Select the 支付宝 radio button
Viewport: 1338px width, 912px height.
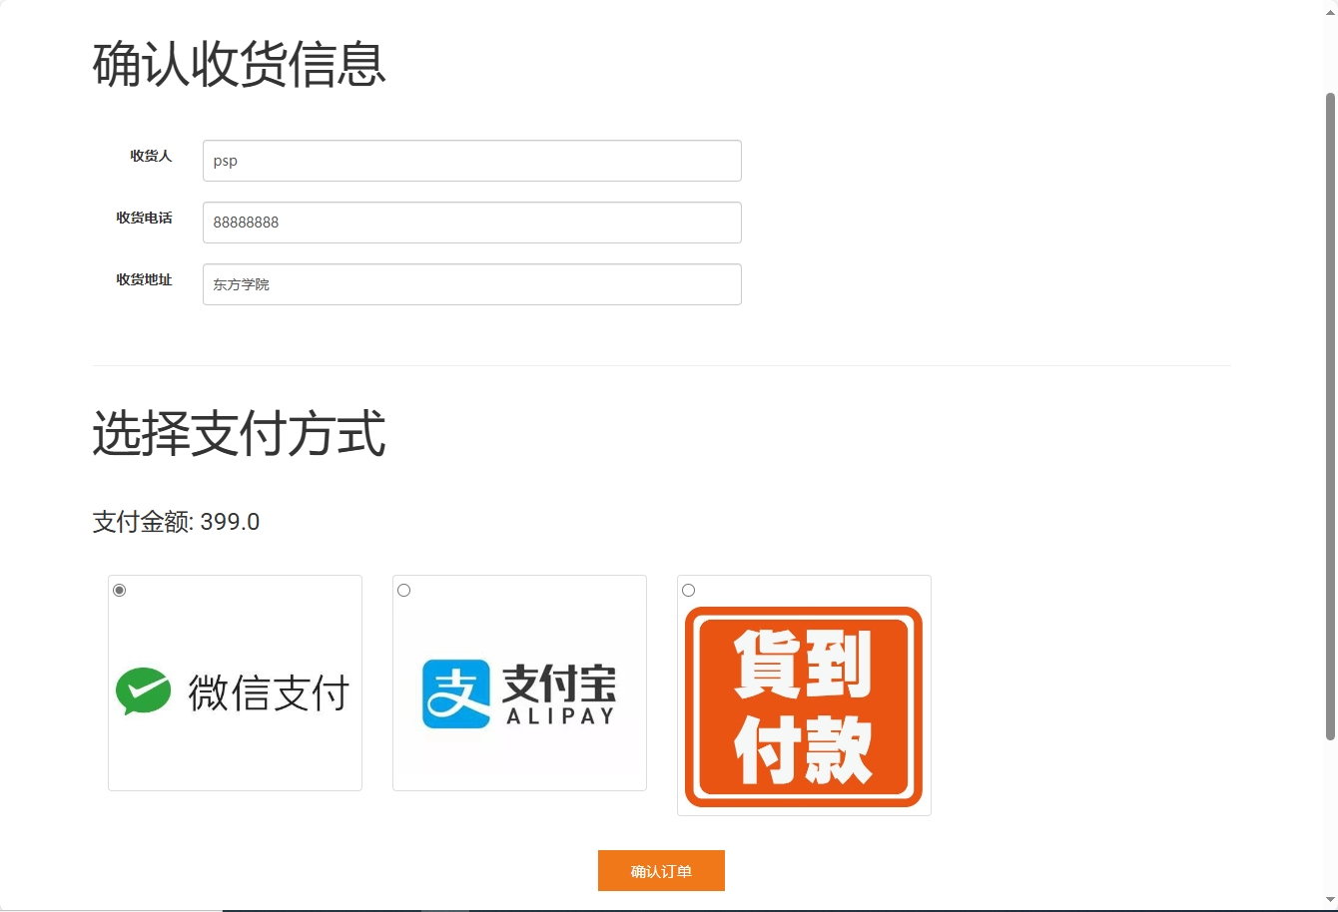[x=403, y=590]
